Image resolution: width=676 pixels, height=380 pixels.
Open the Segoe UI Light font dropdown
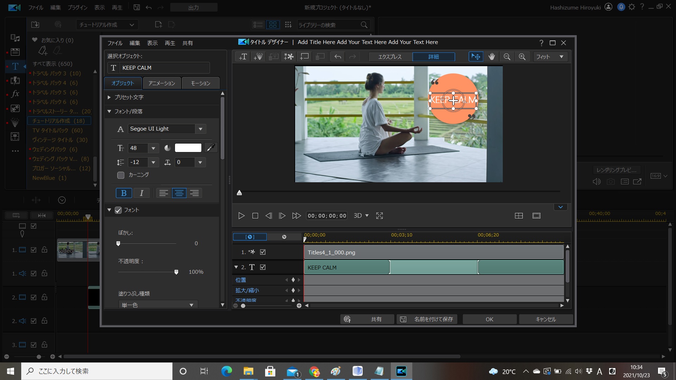click(x=200, y=129)
